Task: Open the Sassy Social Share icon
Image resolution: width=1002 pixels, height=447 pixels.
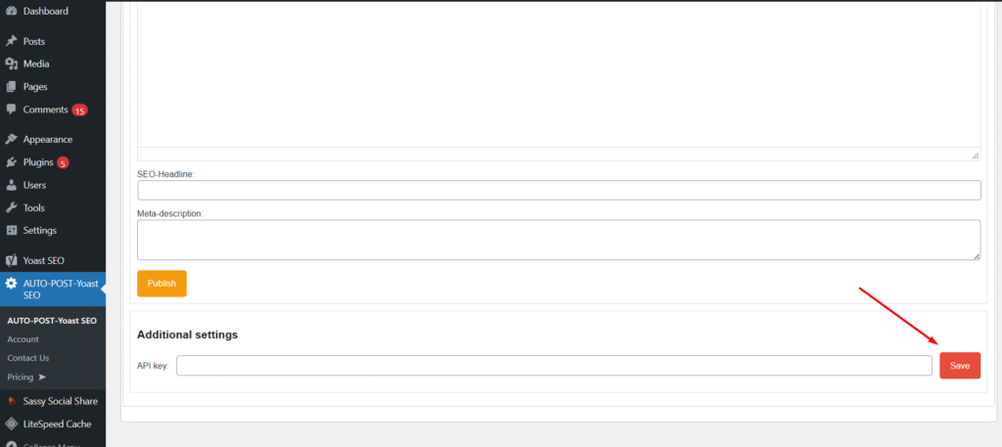Action: (x=11, y=401)
